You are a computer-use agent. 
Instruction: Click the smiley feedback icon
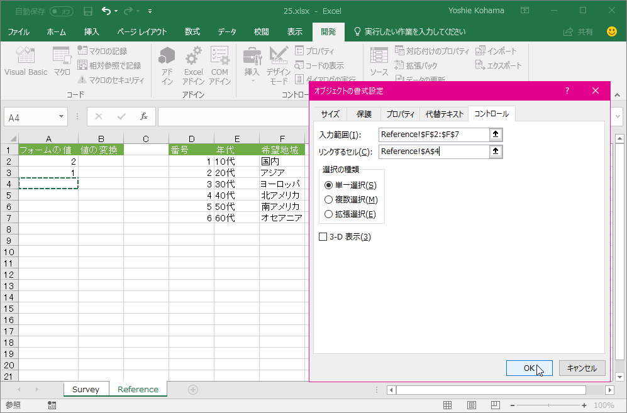click(x=611, y=31)
